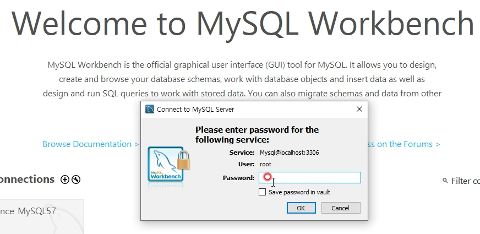Open the Browse Documentation link
Viewport: 480px width, 234px height.
(91, 144)
